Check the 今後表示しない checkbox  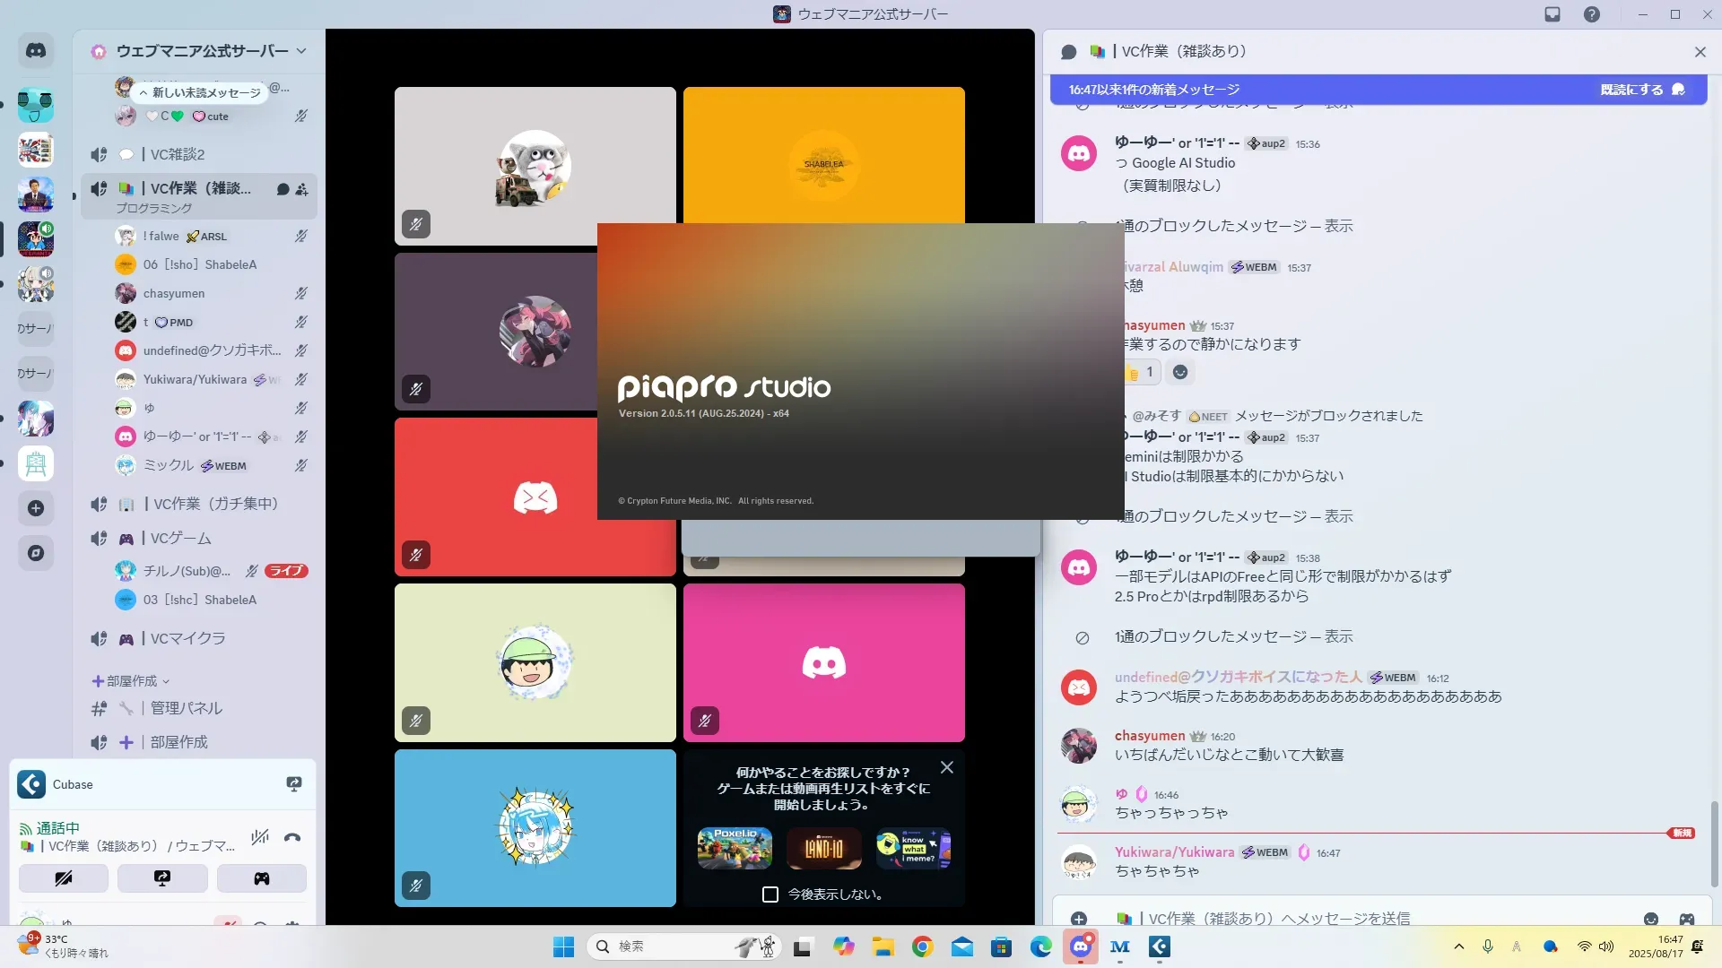770,894
